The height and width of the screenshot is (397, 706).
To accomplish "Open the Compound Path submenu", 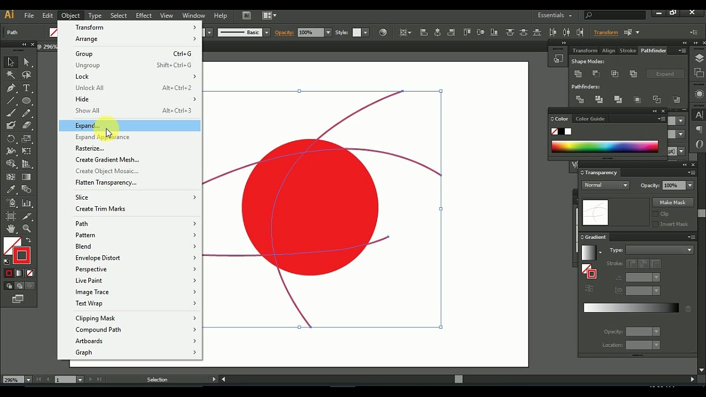I will (x=130, y=330).
